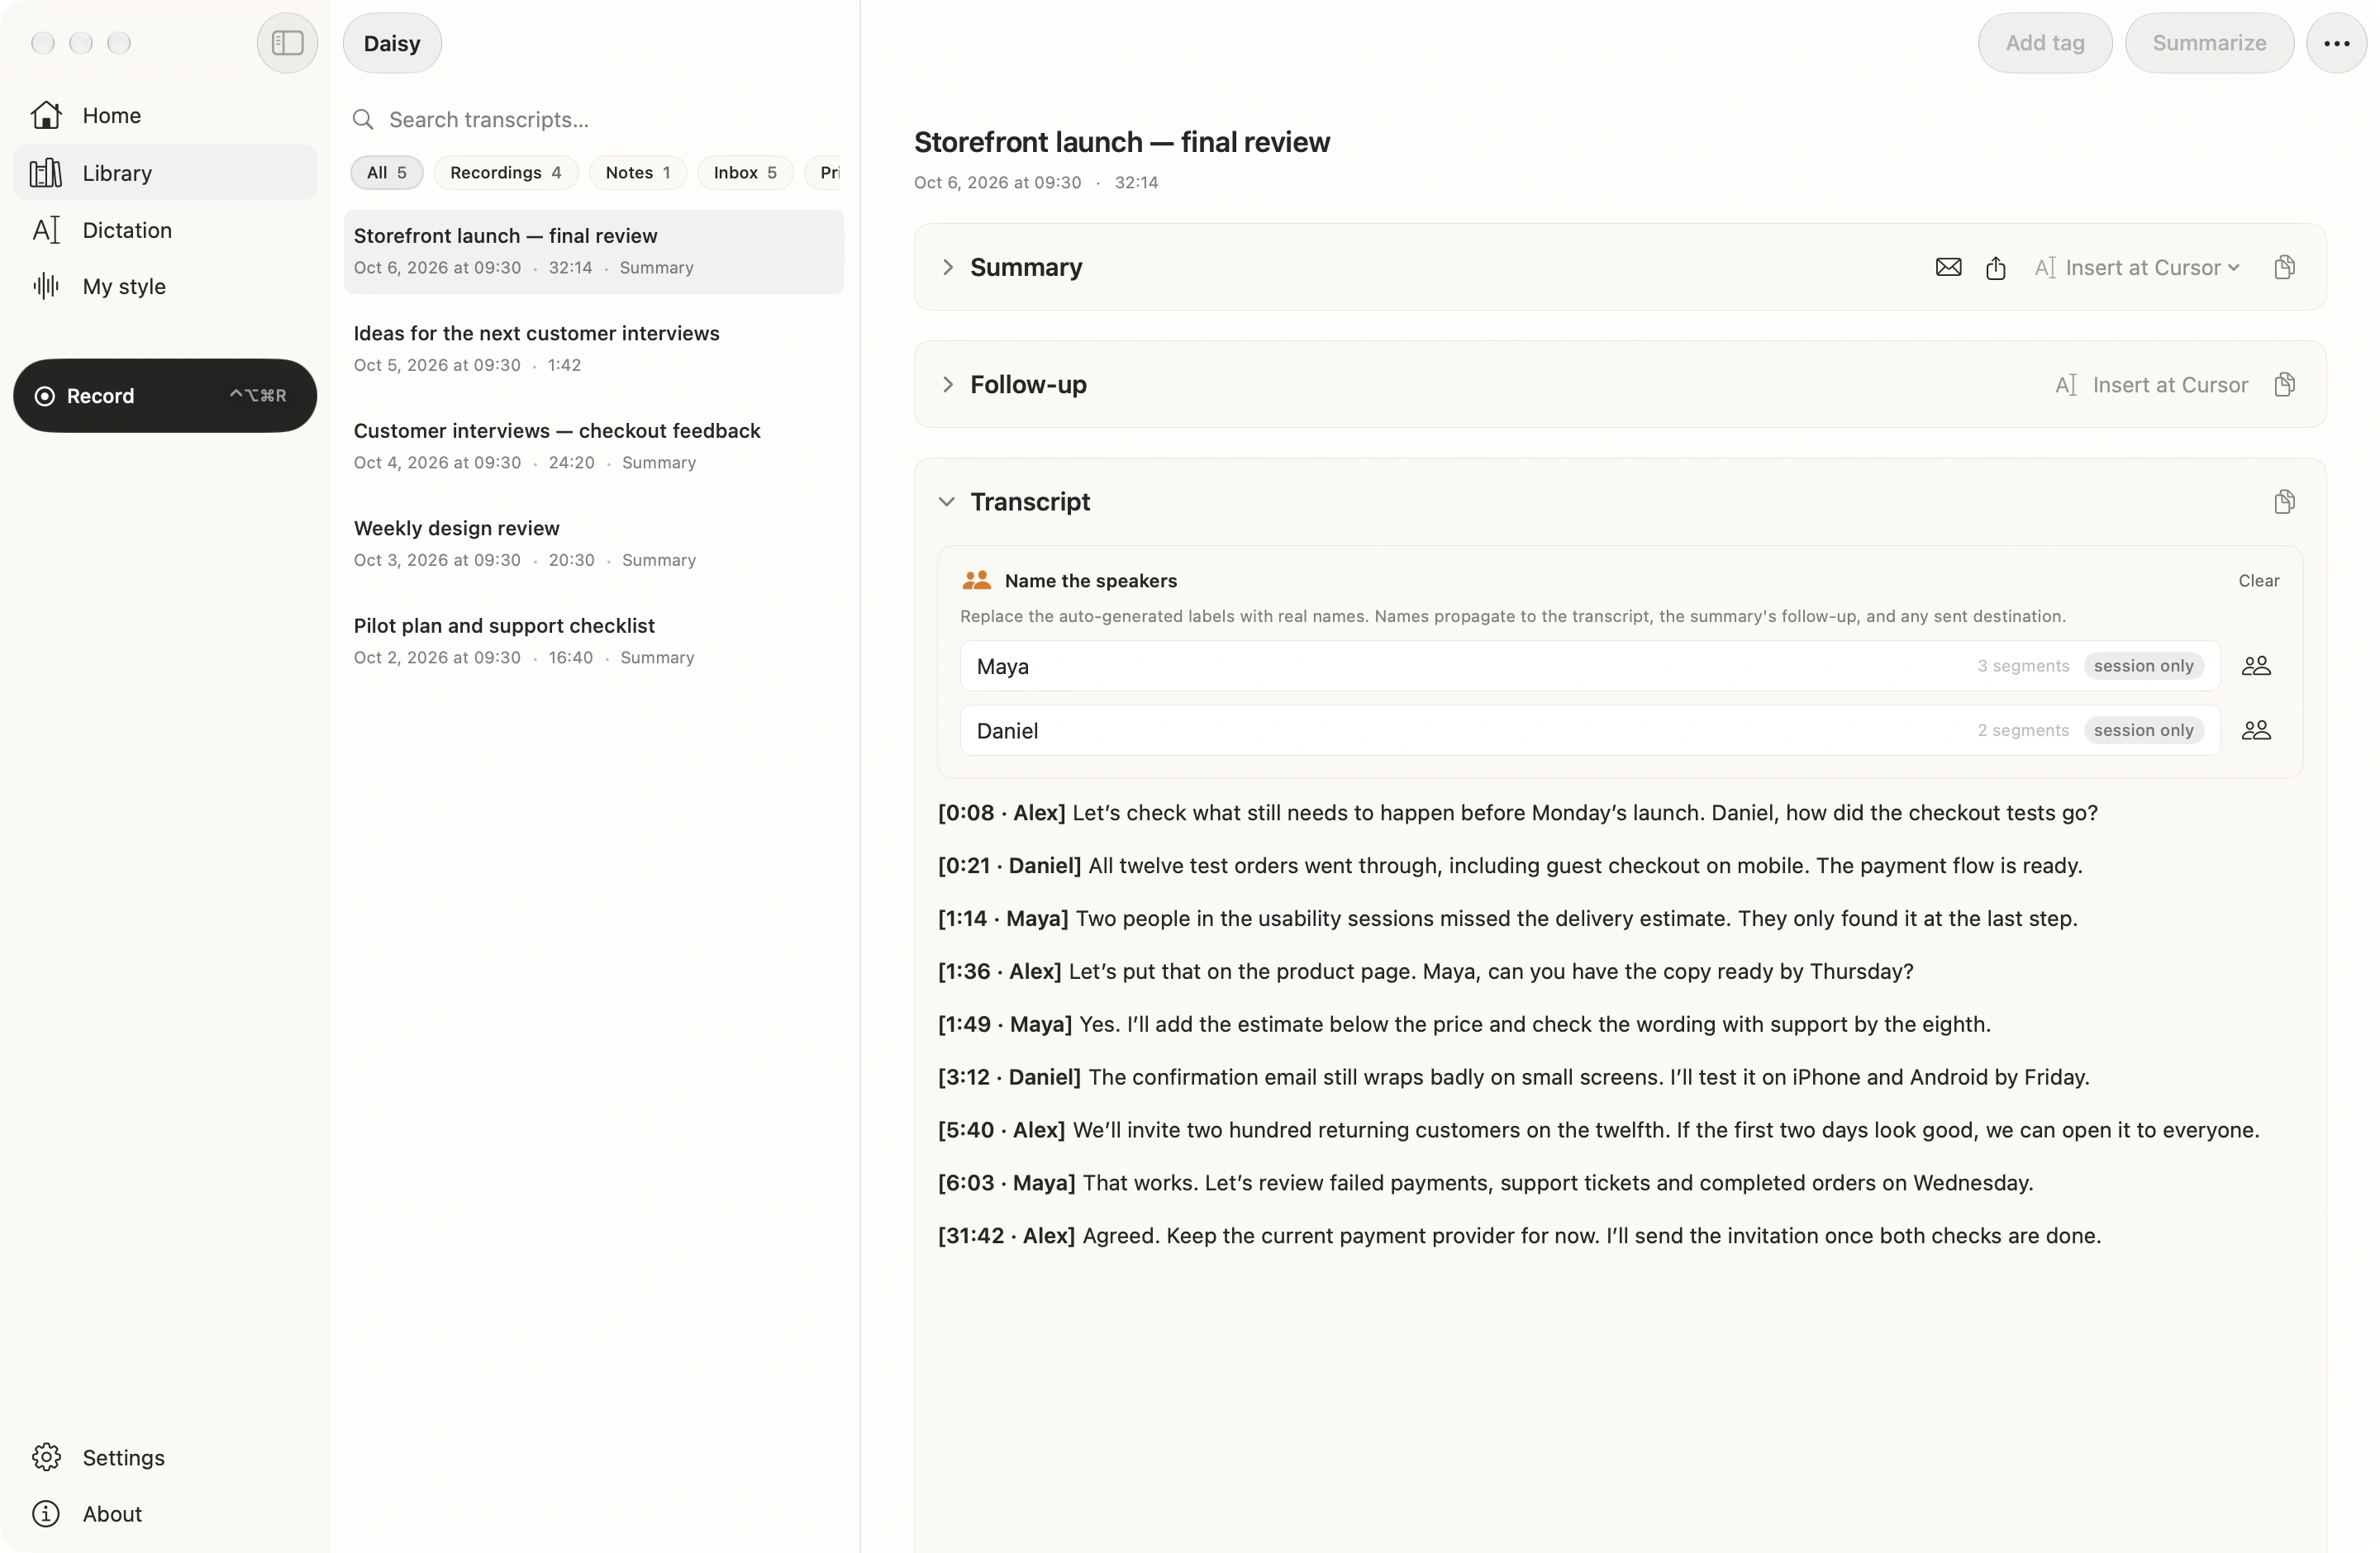Open My style preferences
The width and height of the screenshot is (2380, 1553).
point(165,286)
